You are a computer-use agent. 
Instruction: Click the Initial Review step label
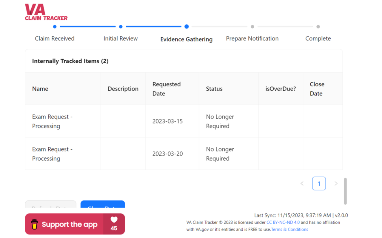coord(121,38)
